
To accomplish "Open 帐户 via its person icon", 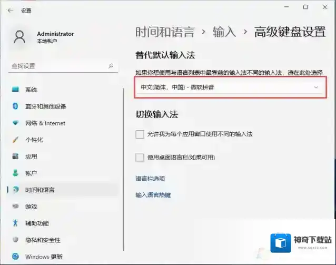I will (15, 173).
